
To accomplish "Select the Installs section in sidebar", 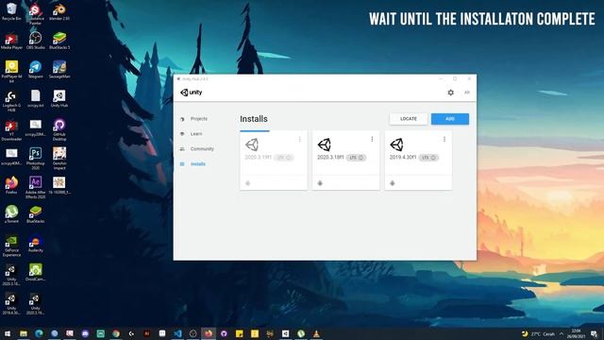I will pyautogui.click(x=198, y=163).
